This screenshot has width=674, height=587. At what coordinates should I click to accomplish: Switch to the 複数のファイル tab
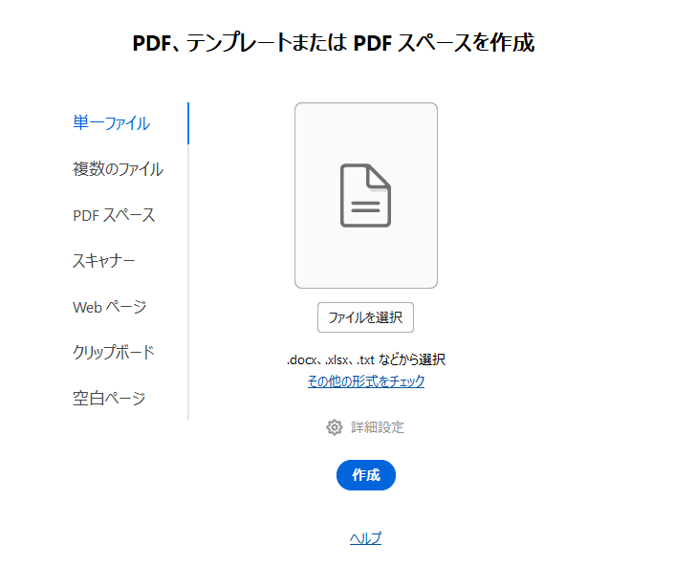[118, 169]
